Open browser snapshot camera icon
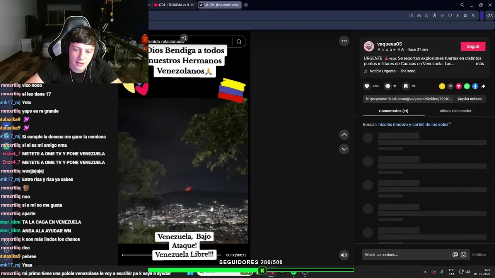 (419, 15)
